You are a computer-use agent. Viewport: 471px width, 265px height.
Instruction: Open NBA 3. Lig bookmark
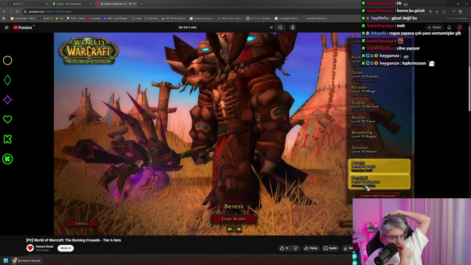coord(116,18)
